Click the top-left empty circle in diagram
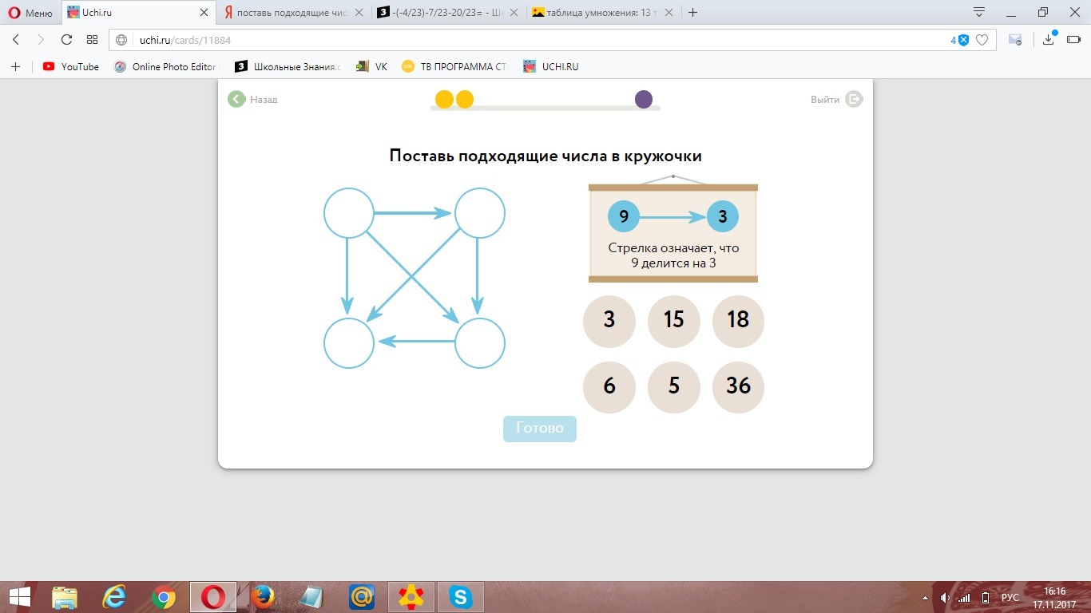This screenshot has width=1091, height=613. click(349, 213)
